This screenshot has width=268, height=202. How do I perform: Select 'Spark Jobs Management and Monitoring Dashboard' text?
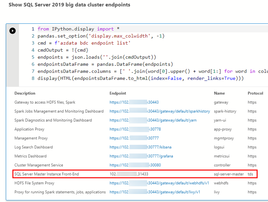(59, 111)
